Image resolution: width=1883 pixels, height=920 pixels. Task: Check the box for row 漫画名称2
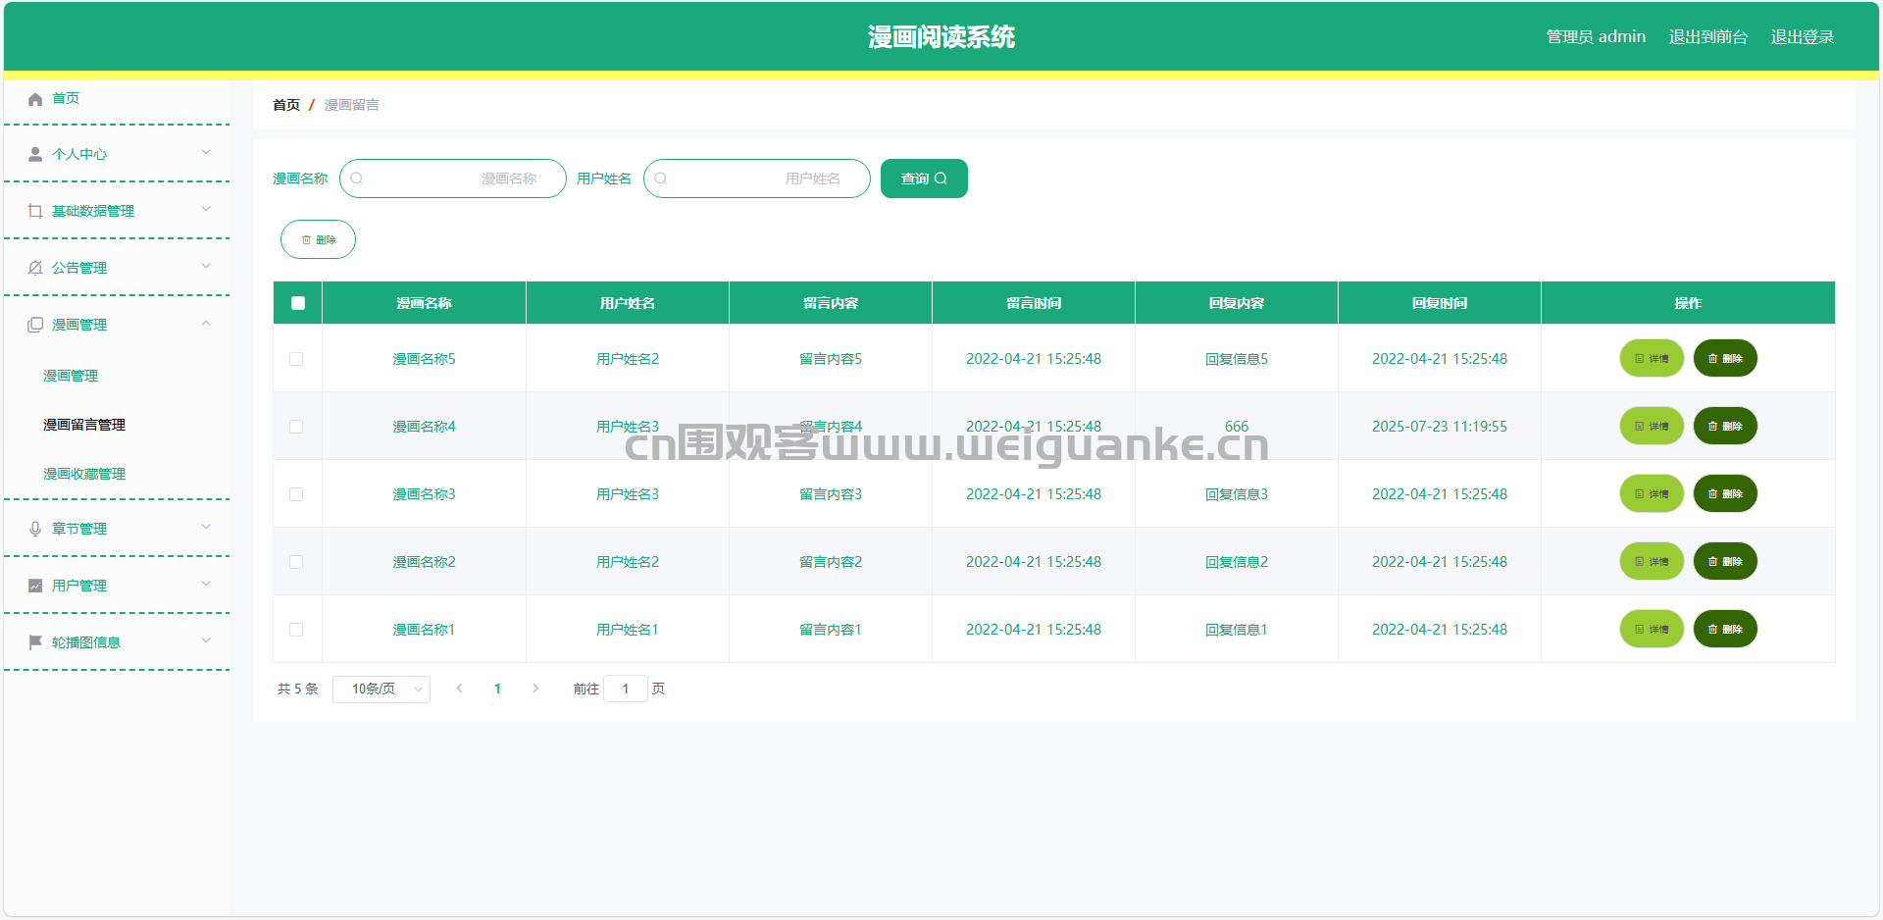click(296, 562)
